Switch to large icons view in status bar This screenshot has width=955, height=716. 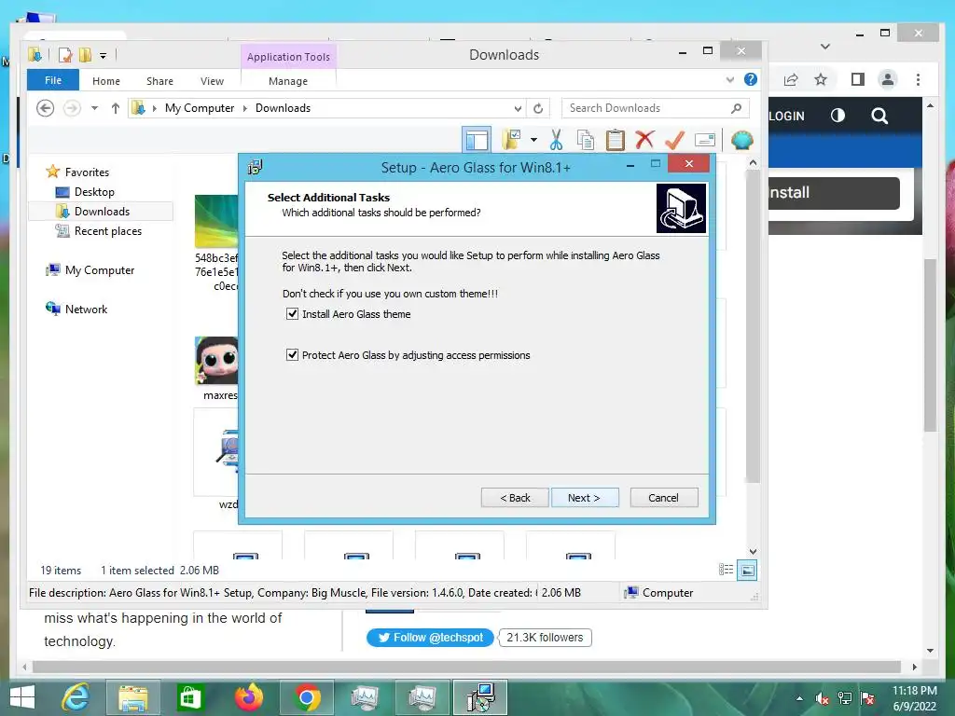(x=747, y=571)
